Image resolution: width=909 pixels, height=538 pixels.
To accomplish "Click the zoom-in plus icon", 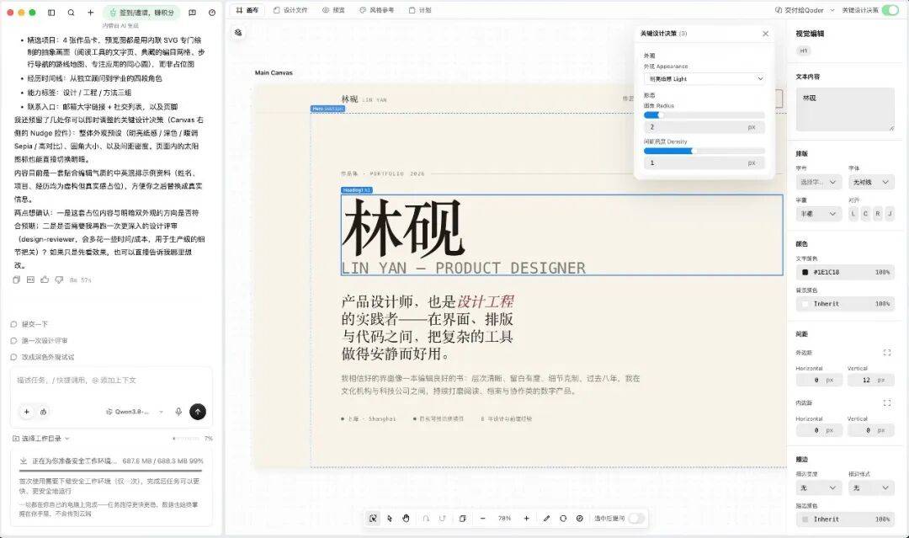I will point(526,519).
